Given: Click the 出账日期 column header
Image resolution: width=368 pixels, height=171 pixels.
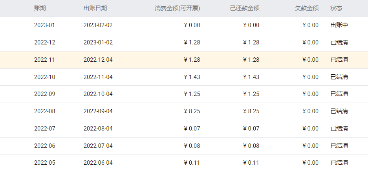Looking at the screenshot, I should coord(95,8).
